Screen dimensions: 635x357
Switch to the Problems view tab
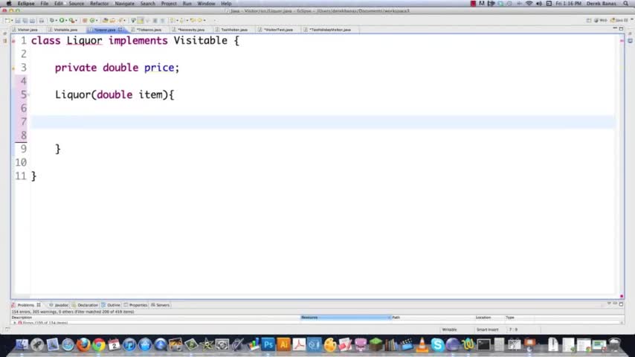(25, 305)
